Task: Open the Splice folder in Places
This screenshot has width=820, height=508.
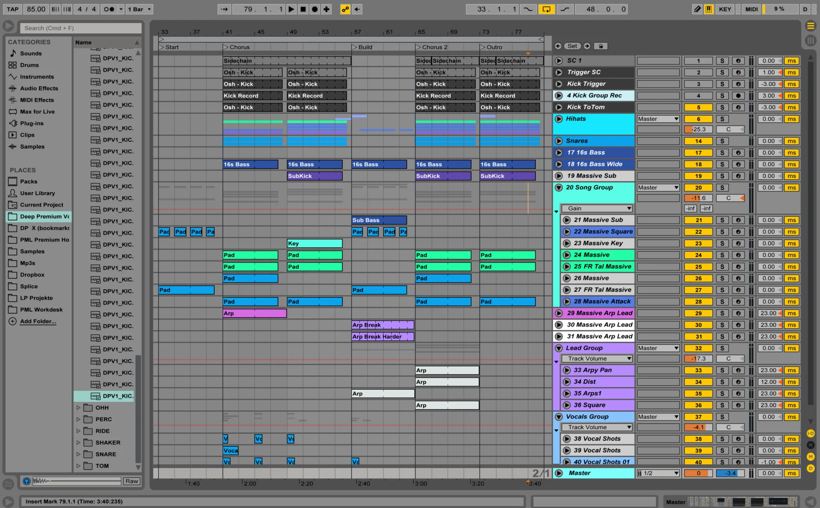Action: click(29, 286)
